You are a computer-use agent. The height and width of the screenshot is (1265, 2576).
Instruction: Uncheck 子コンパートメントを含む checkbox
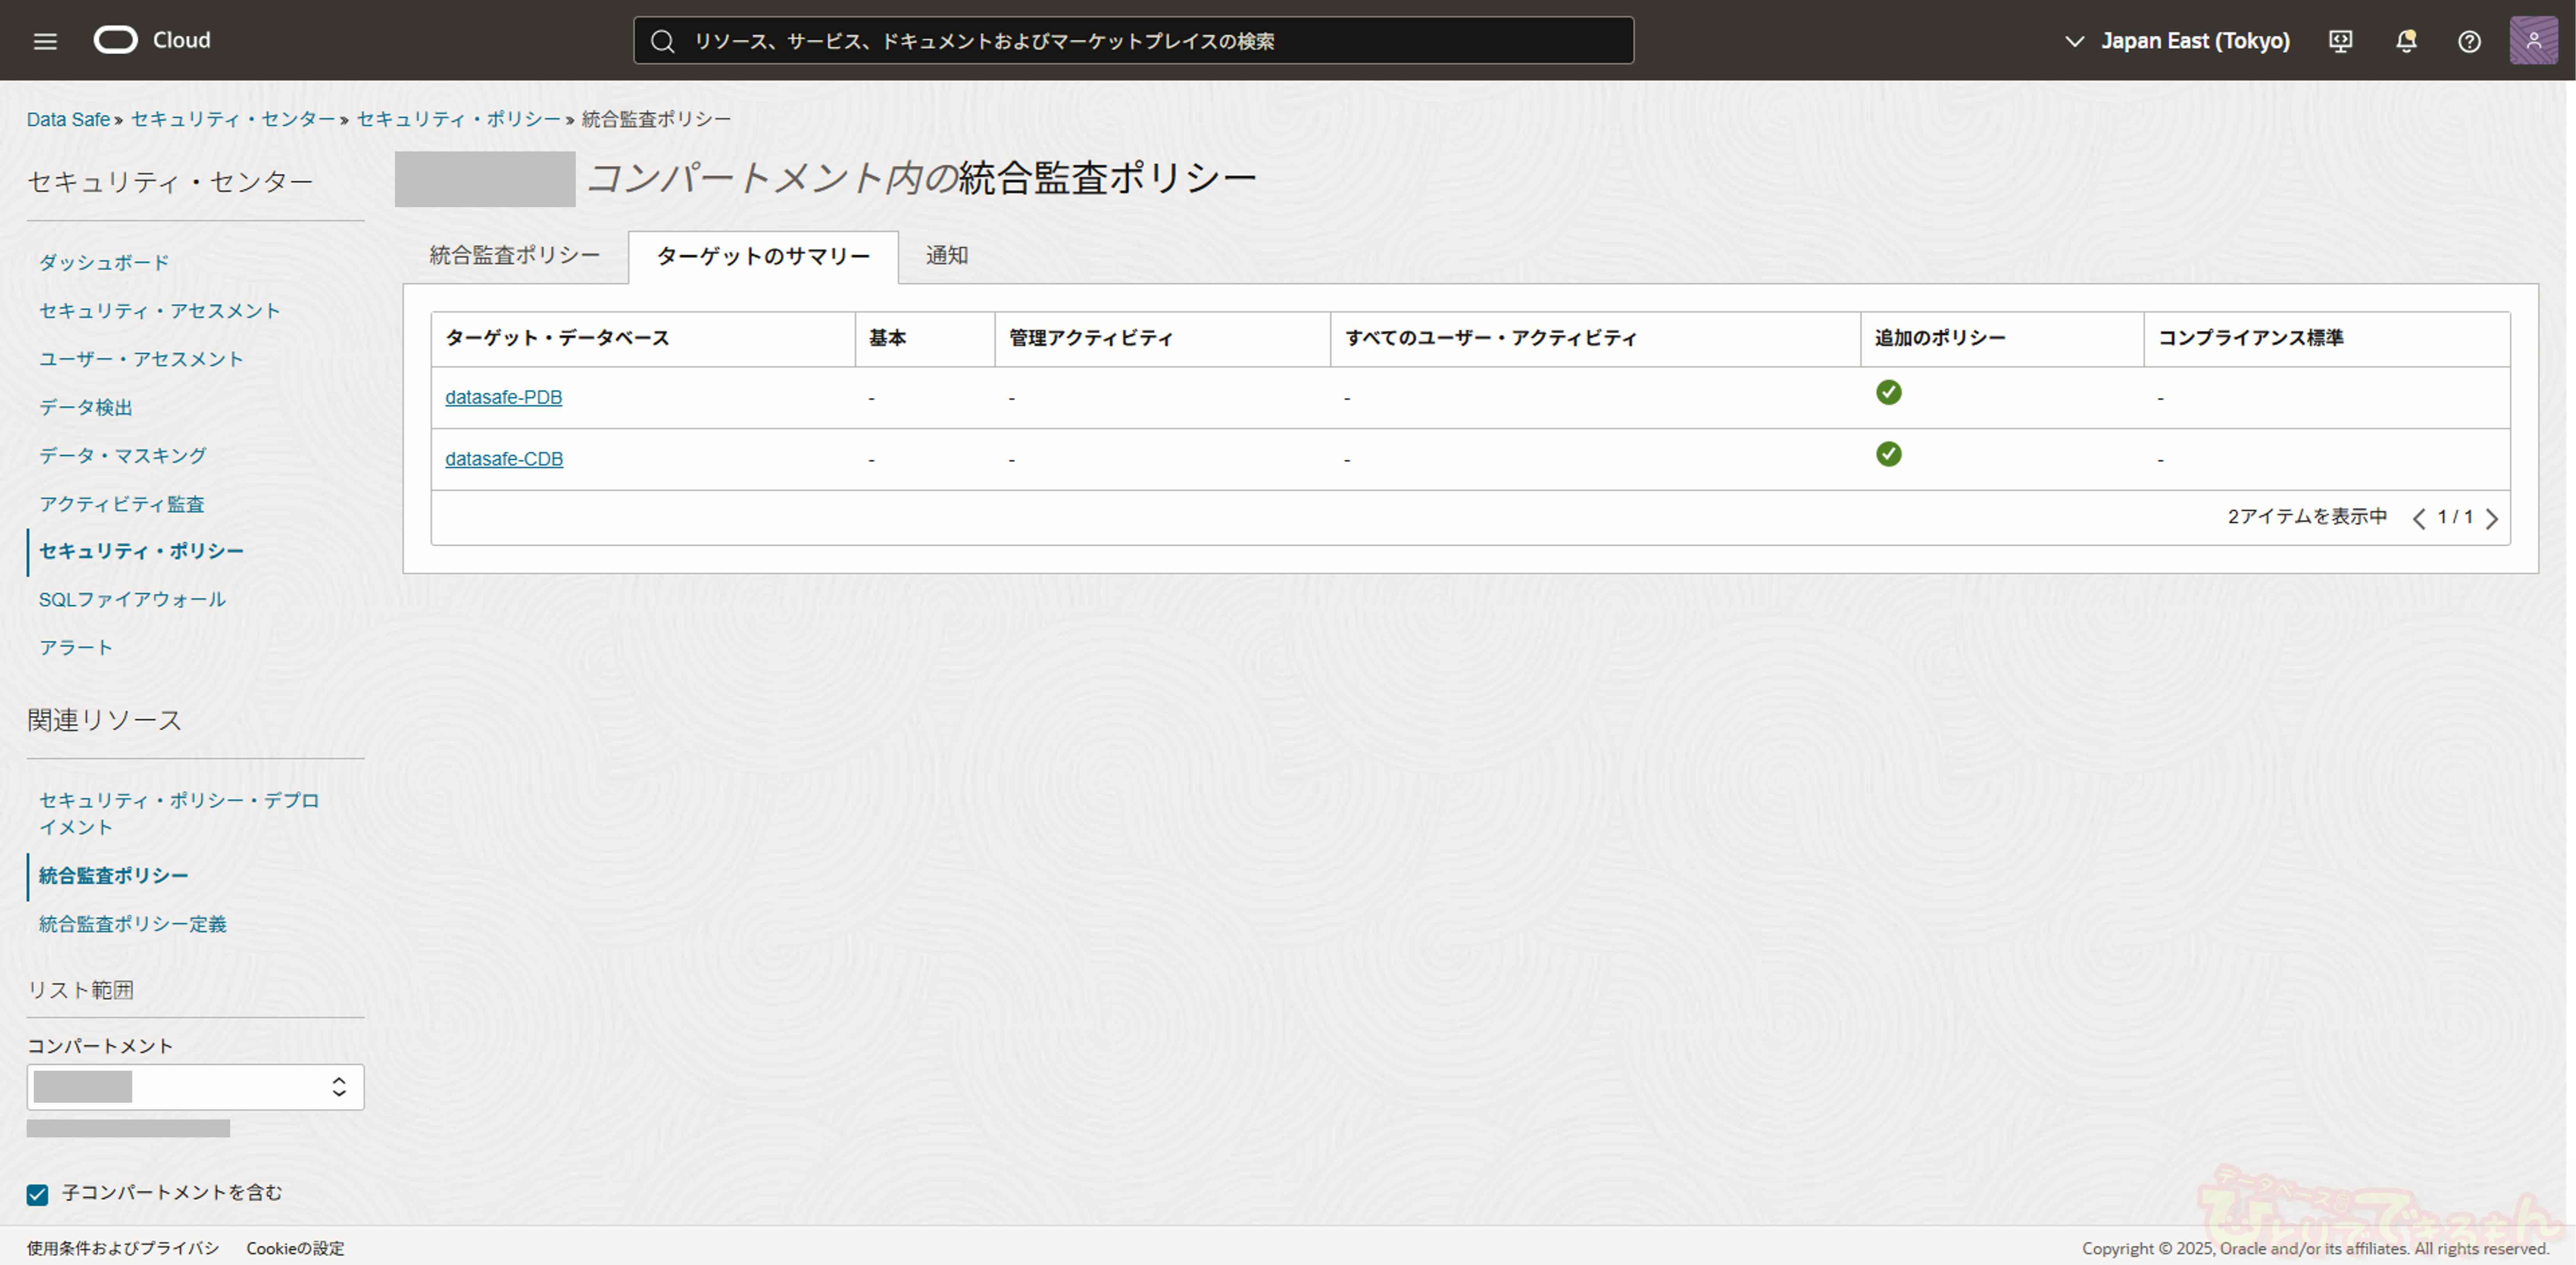37,1194
